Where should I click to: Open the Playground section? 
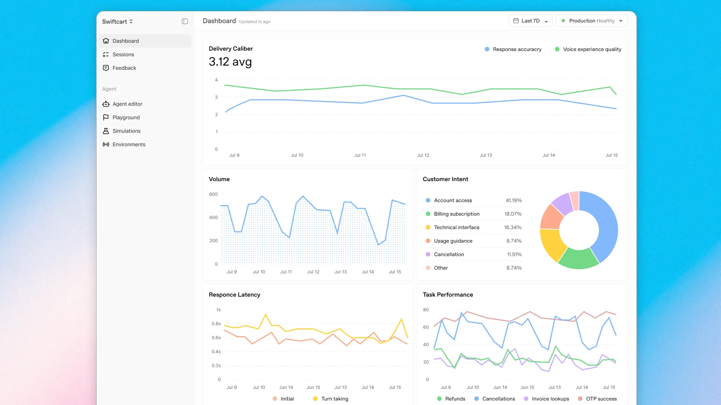[145, 117]
